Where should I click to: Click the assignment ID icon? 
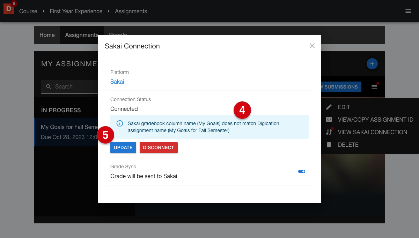point(329,120)
